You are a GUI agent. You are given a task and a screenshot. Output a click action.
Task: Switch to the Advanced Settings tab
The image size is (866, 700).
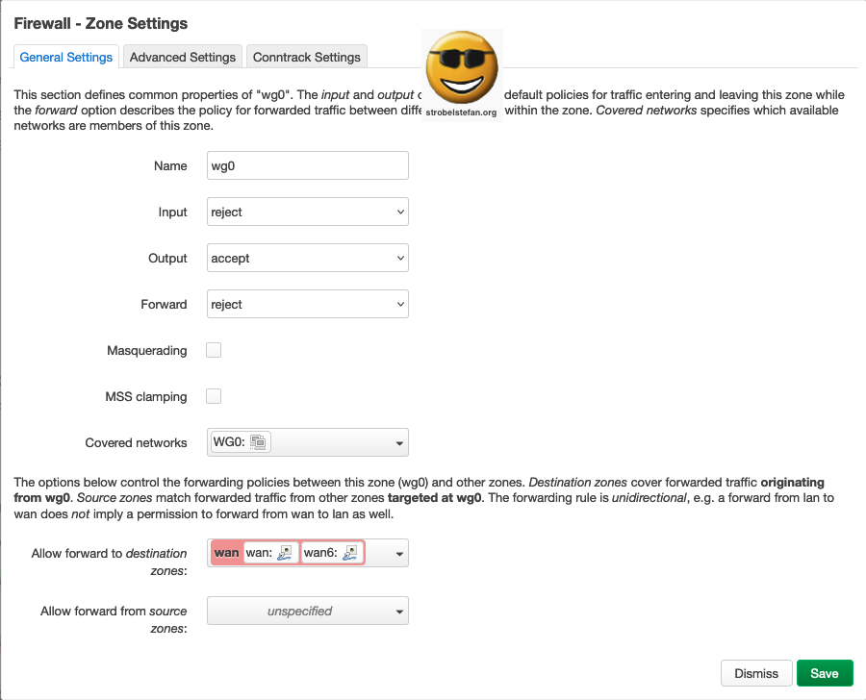pos(182,57)
